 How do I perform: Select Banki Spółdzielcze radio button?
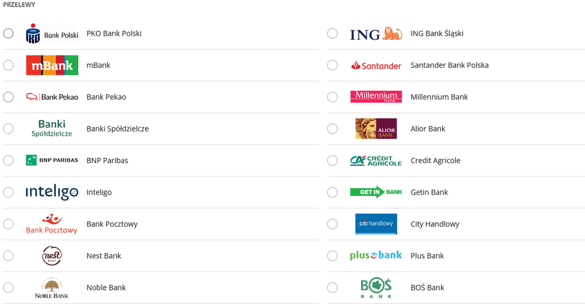click(x=8, y=129)
